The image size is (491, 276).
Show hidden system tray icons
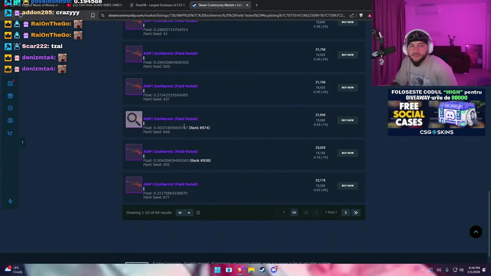tap(422, 270)
